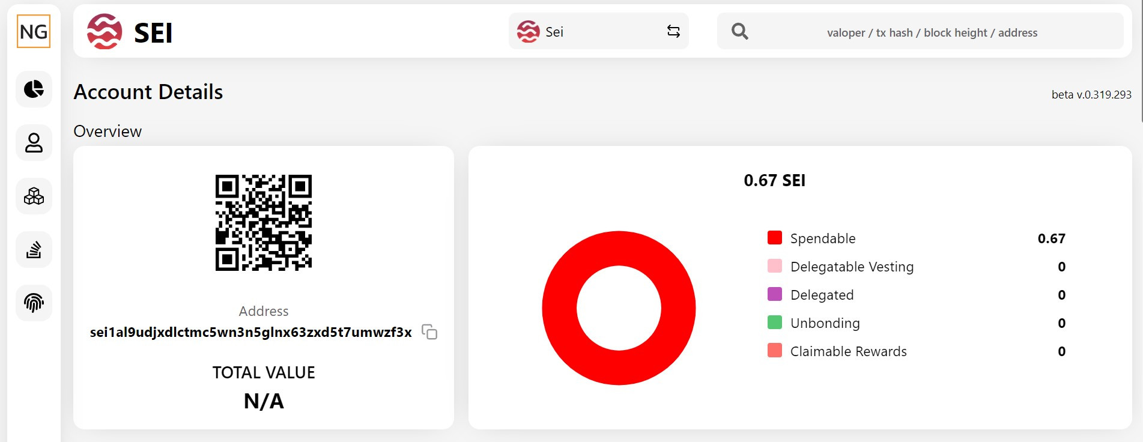Click the Claimable Rewards value 0
This screenshot has width=1143, height=442.
tap(1061, 351)
